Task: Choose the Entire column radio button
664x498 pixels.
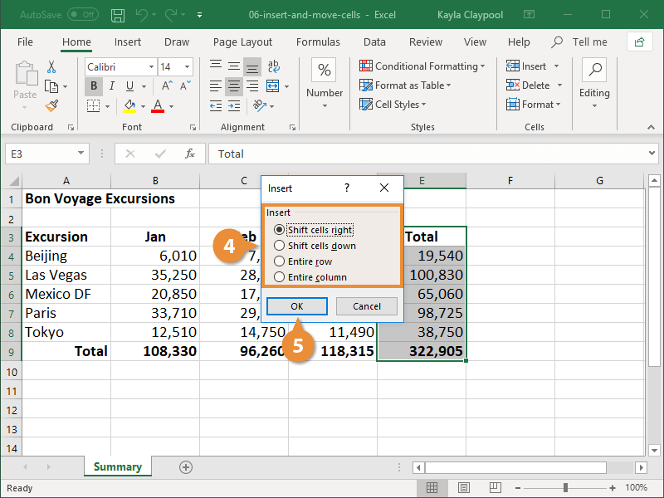Action: click(x=280, y=277)
